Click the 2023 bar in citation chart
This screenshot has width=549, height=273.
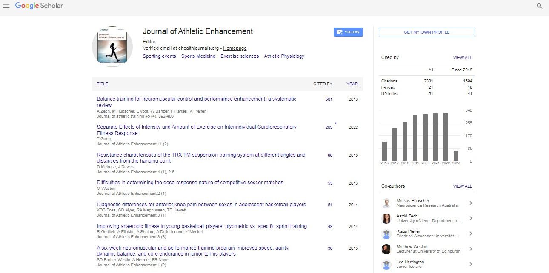456,155
